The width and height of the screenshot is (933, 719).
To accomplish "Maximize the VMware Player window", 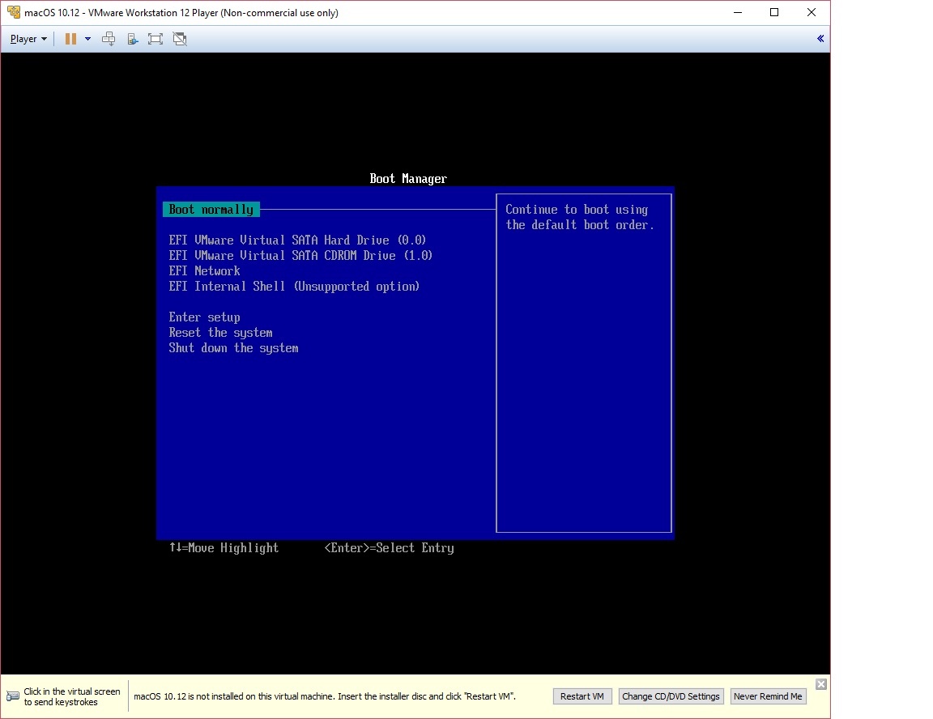I will point(774,12).
